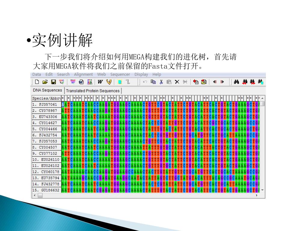Click the vertical scrollbar thumb
Image resolution: width=308 pixels, height=231 pixels.
(262, 103)
